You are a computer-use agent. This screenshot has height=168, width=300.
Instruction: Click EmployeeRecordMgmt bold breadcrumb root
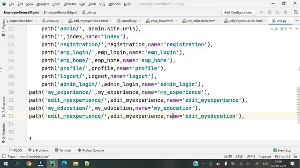point(21,13)
